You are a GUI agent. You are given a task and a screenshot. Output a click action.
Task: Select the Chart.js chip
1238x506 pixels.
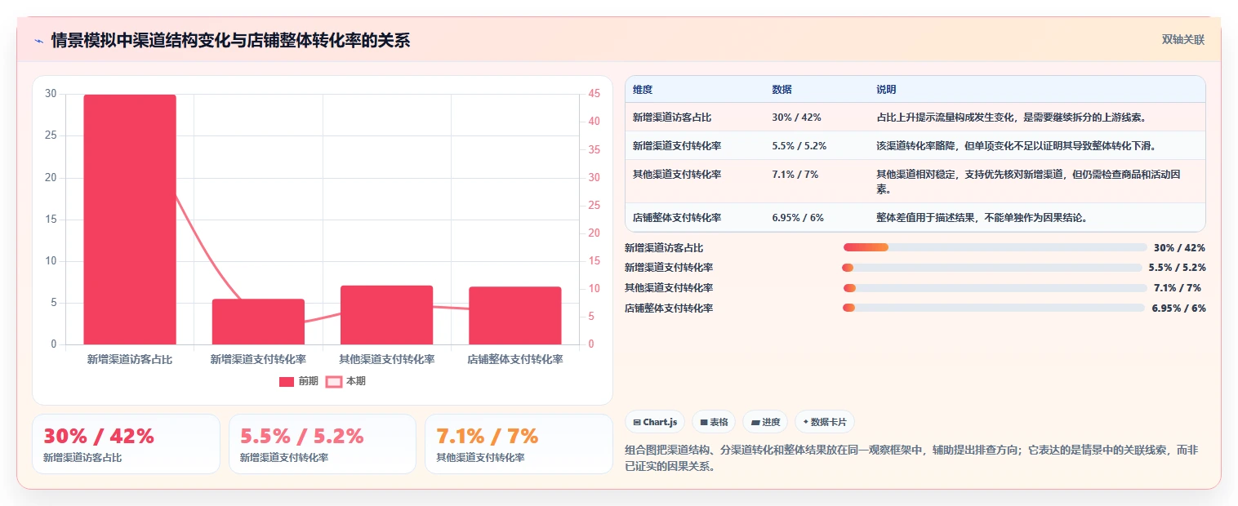click(x=655, y=422)
